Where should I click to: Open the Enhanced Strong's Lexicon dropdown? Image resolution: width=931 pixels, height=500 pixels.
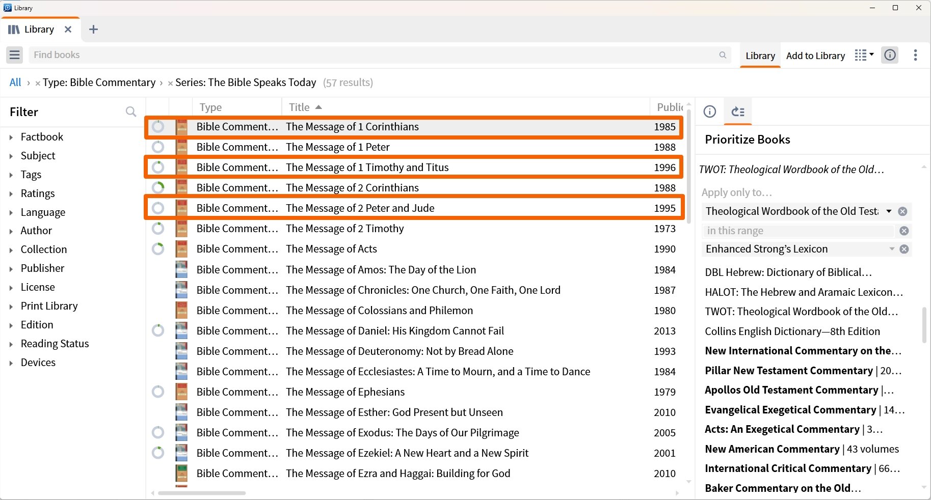(892, 249)
